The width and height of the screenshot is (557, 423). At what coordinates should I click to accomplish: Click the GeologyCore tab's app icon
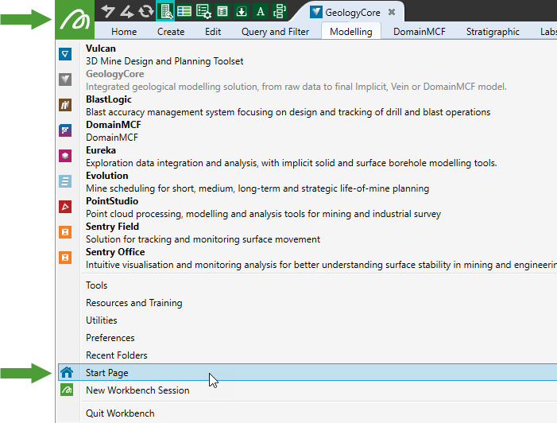point(315,12)
